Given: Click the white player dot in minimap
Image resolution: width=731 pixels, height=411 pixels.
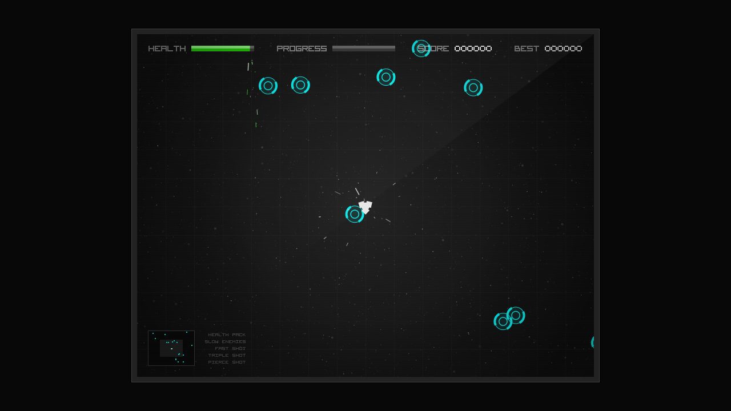Looking at the screenshot, I should point(171,349).
